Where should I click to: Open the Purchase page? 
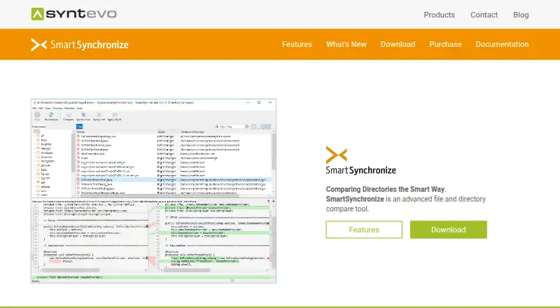click(x=445, y=44)
